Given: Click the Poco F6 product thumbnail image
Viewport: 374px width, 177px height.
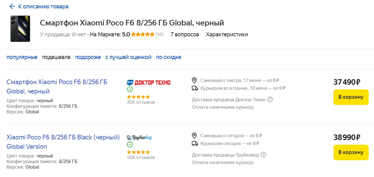Looking at the screenshot, I should pos(20,29).
